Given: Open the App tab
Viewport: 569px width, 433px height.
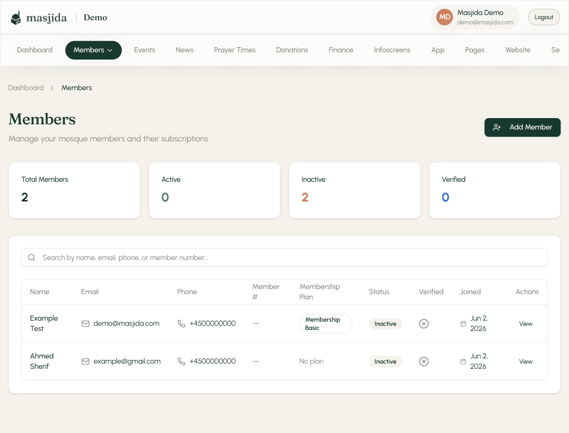Looking at the screenshot, I should [x=438, y=50].
